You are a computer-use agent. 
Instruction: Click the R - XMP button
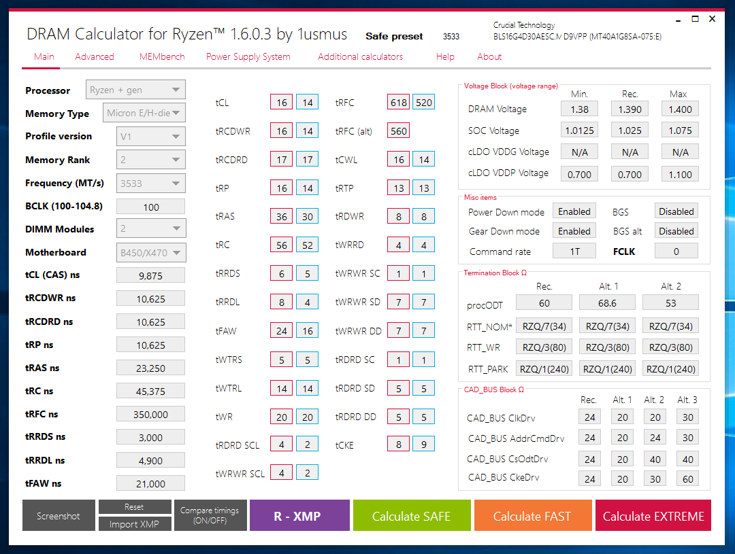[299, 515]
